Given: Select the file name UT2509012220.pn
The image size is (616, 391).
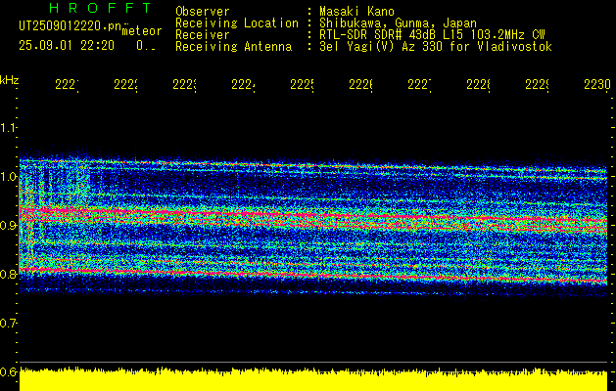Looking at the screenshot, I should 71,25.
